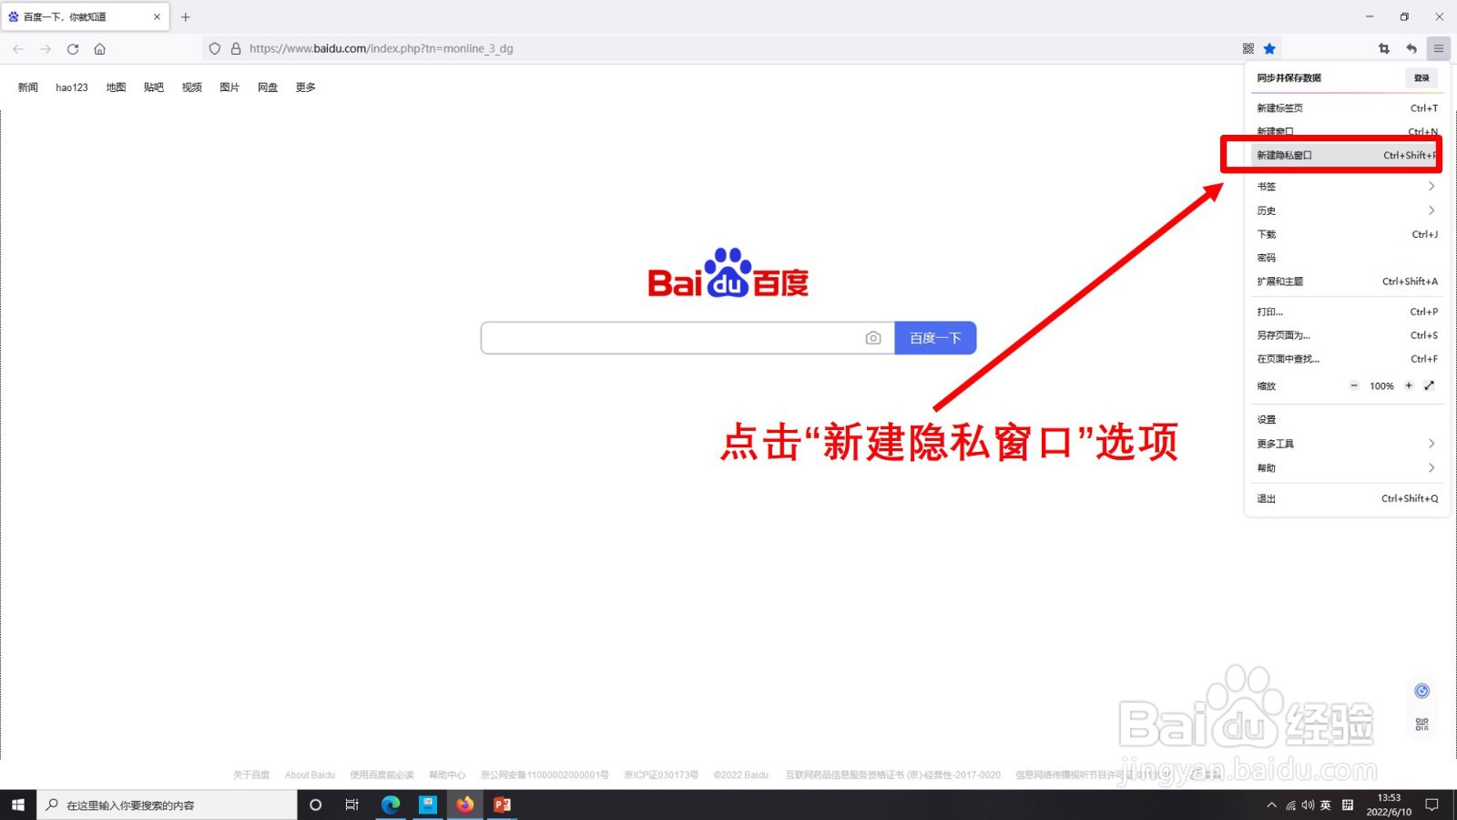Open a new tab with plus button

coord(186,17)
